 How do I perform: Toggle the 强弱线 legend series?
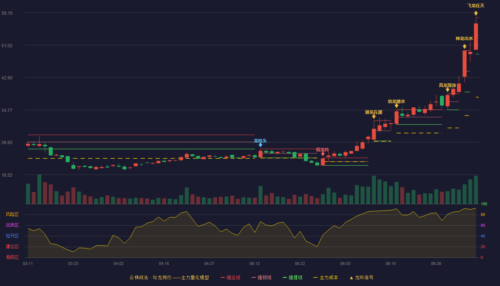coord(261,277)
